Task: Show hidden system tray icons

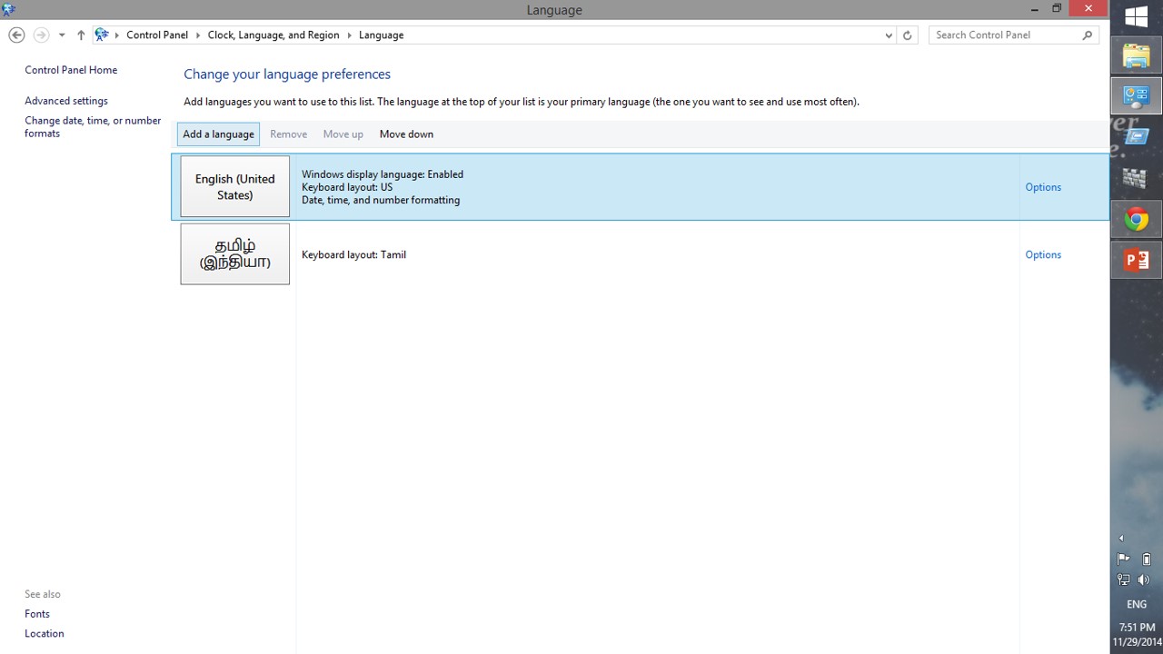Action: 1121,538
